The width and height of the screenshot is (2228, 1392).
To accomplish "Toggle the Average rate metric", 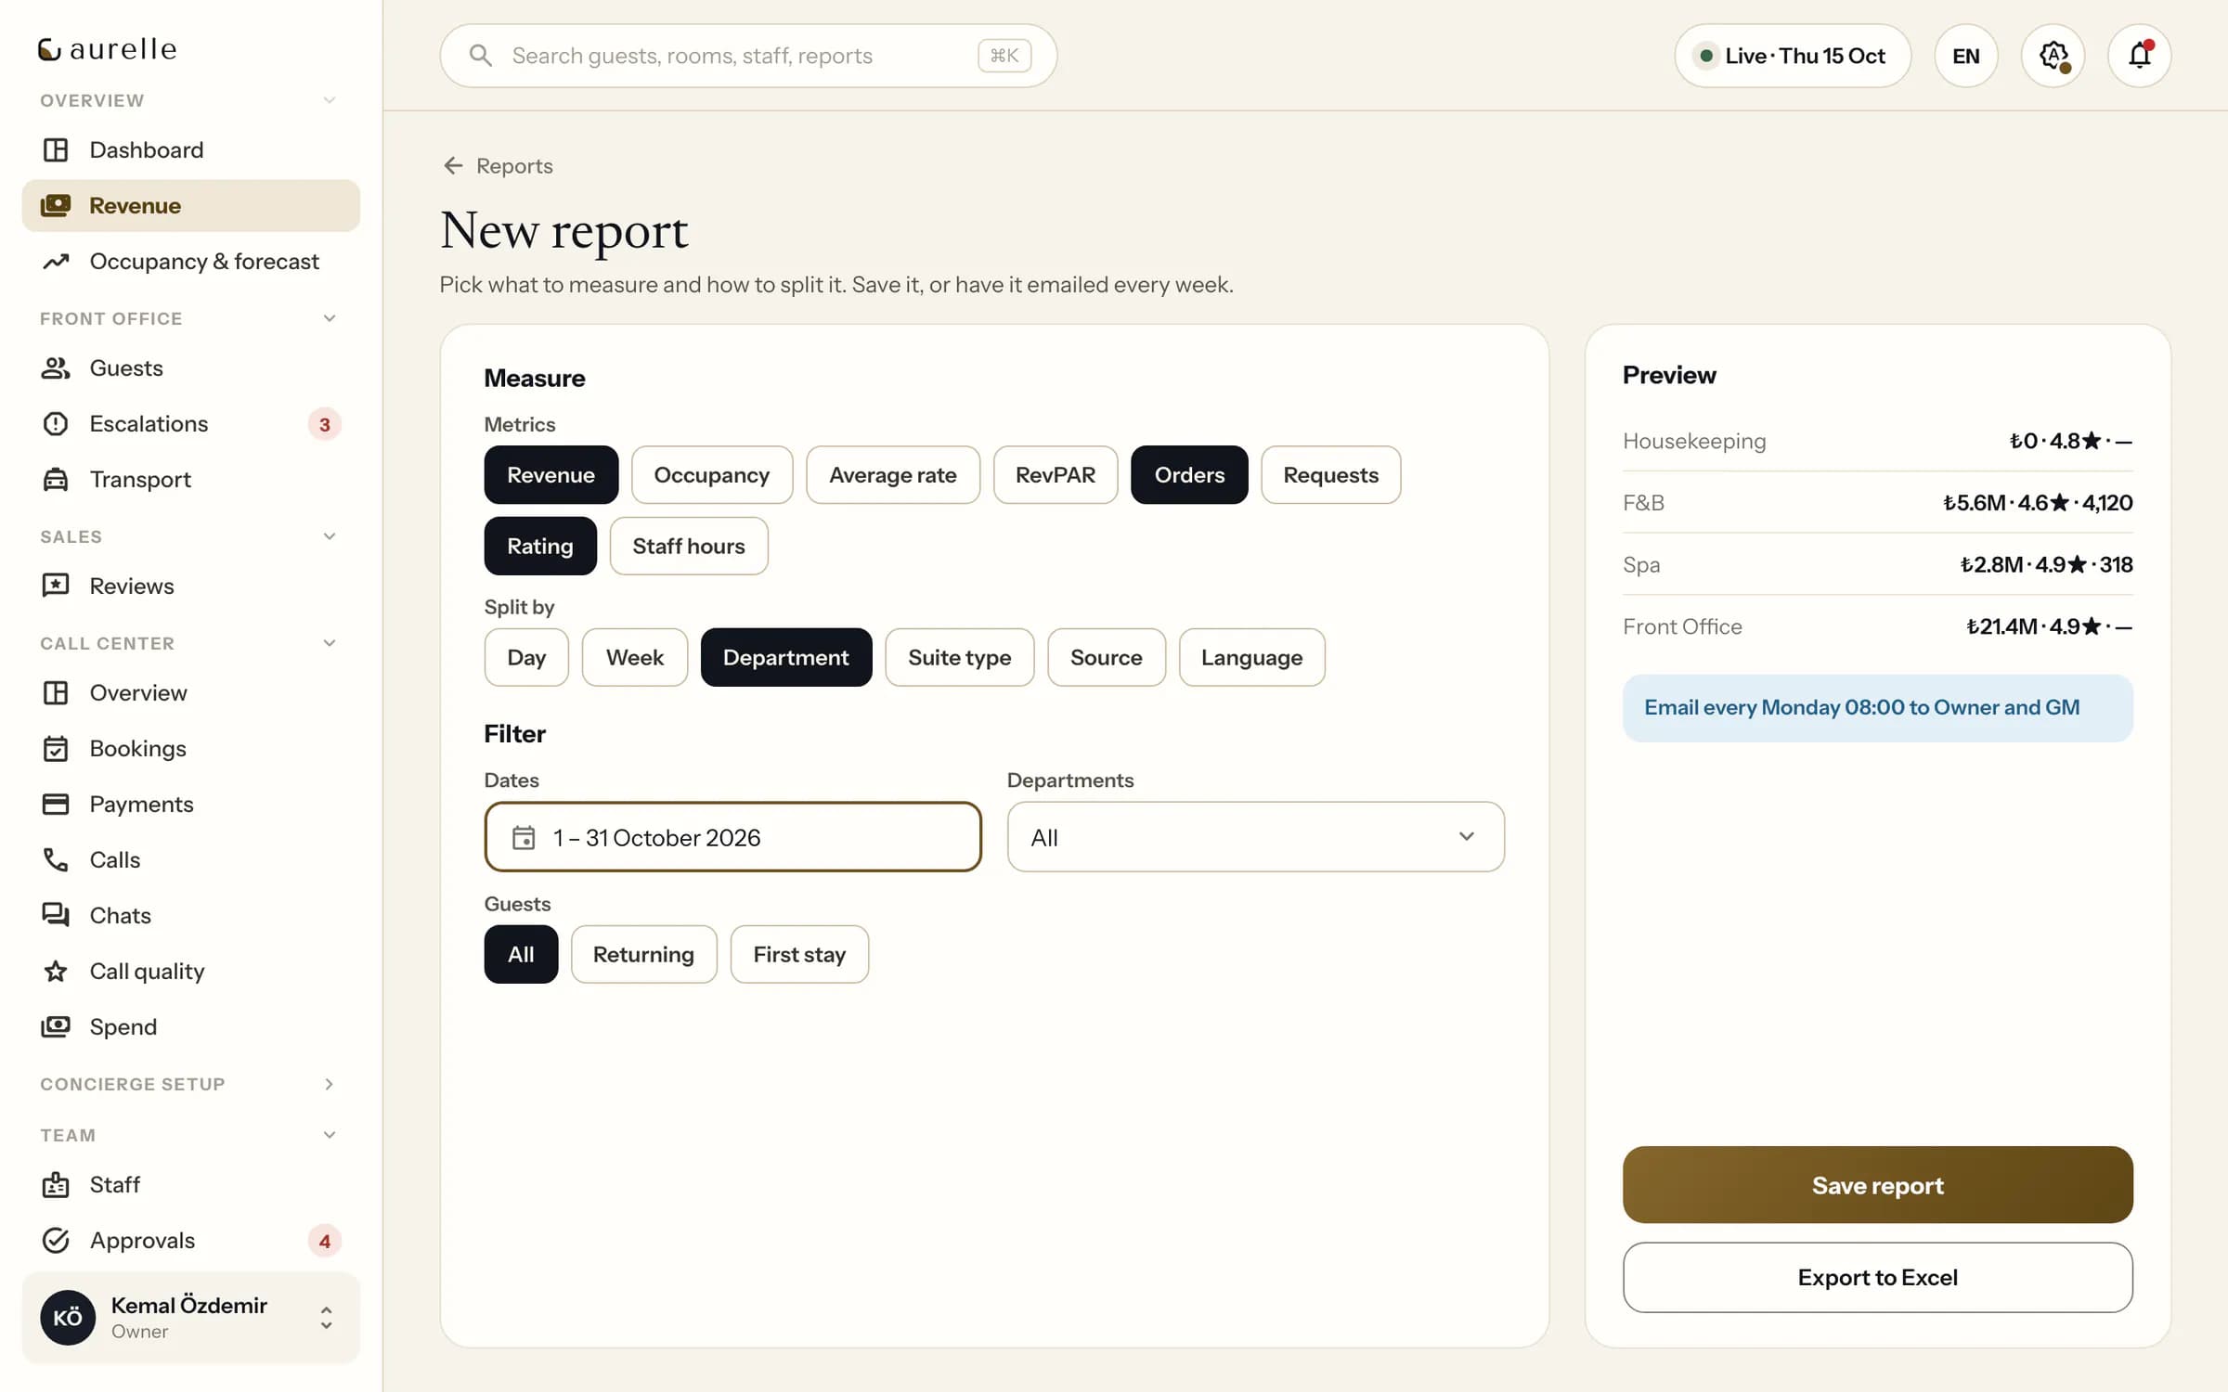I will 892,474.
